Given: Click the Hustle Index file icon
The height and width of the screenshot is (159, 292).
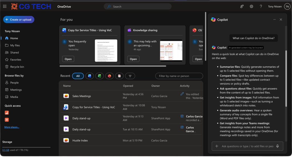Looking at the screenshot, I should (x=66, y=140).
